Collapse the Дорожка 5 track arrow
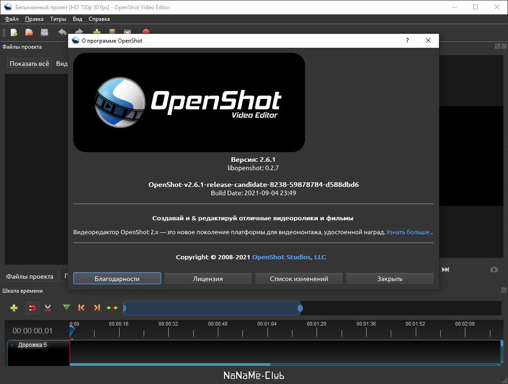The height and width of the screenshot is (384, 508). [x=13, y=345]
